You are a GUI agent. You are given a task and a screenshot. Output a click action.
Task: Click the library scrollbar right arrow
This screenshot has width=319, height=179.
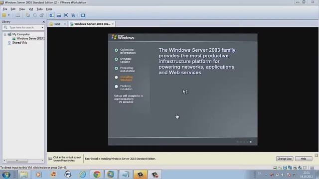pyautogui.click(x=42, y=161)
